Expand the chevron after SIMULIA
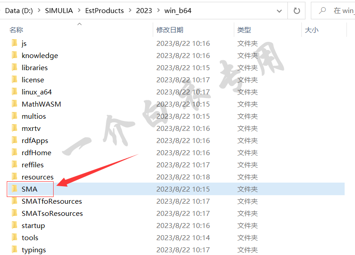This screenshot has width=355, height=255. tap(79, 10)
